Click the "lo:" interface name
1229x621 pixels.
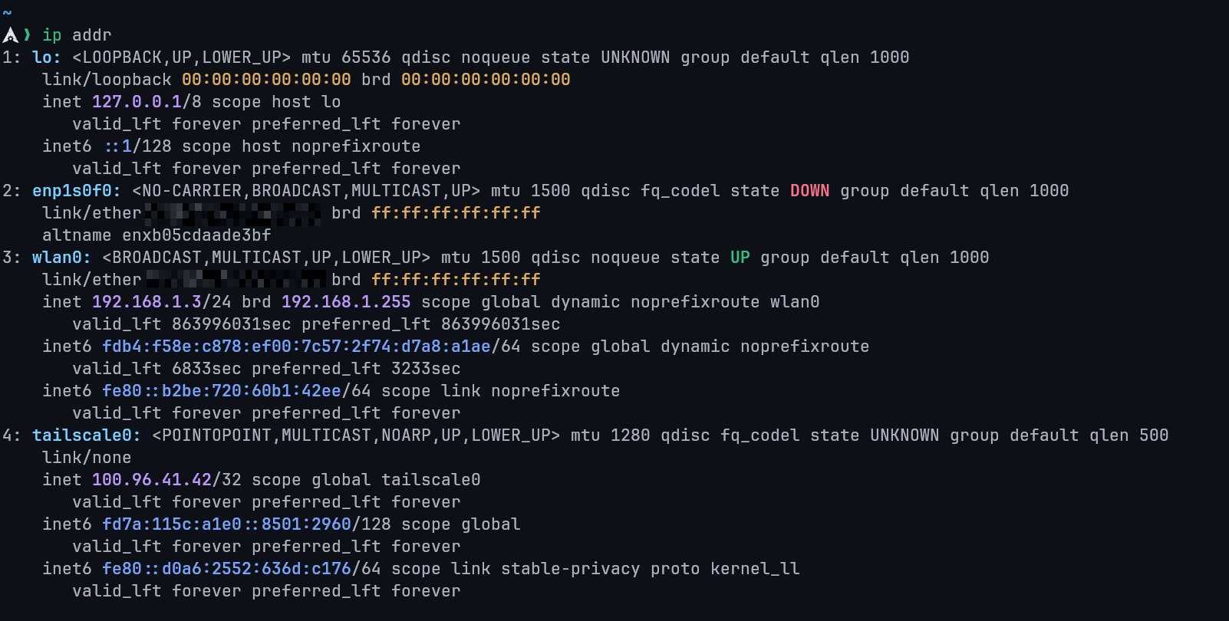point(46,58)
